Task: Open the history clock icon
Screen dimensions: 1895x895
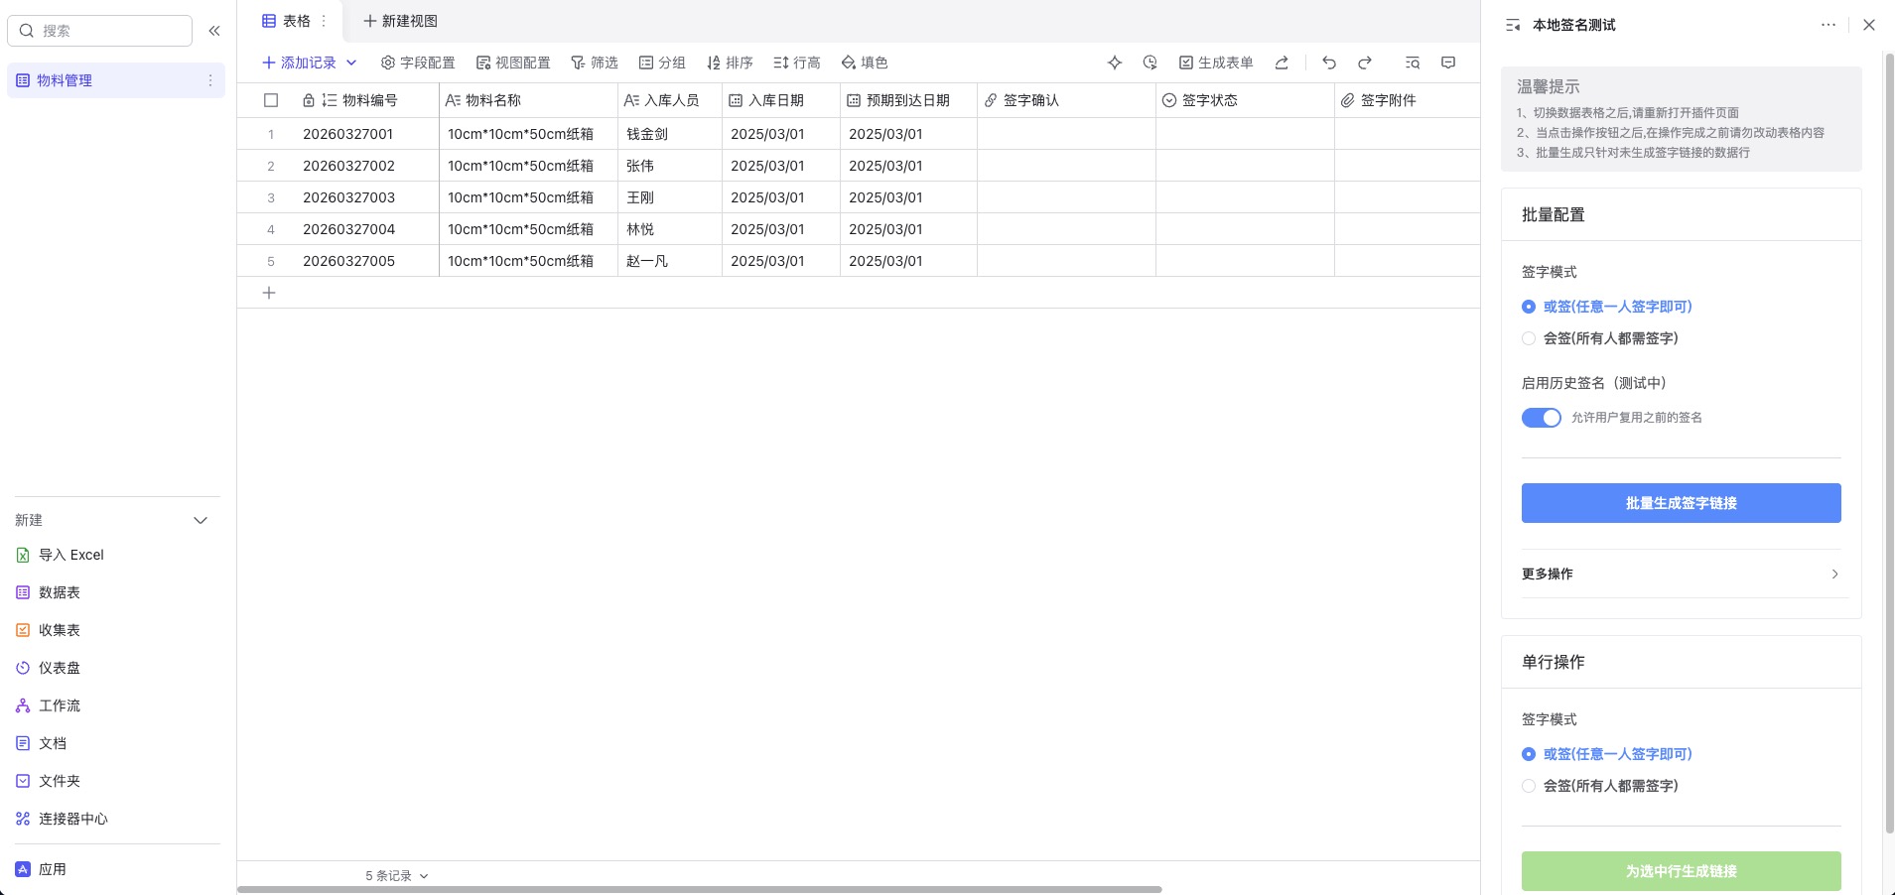Action: 1150,63
